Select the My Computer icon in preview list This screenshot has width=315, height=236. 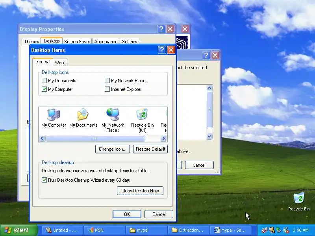click(54, 118)
